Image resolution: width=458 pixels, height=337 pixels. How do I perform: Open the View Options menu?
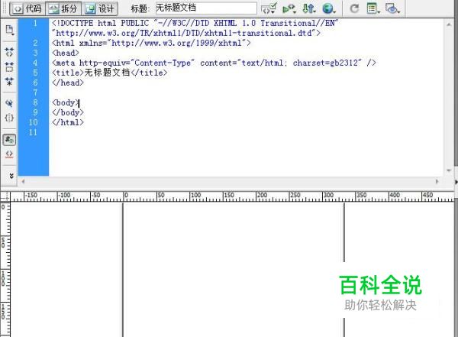coord(373,8)
